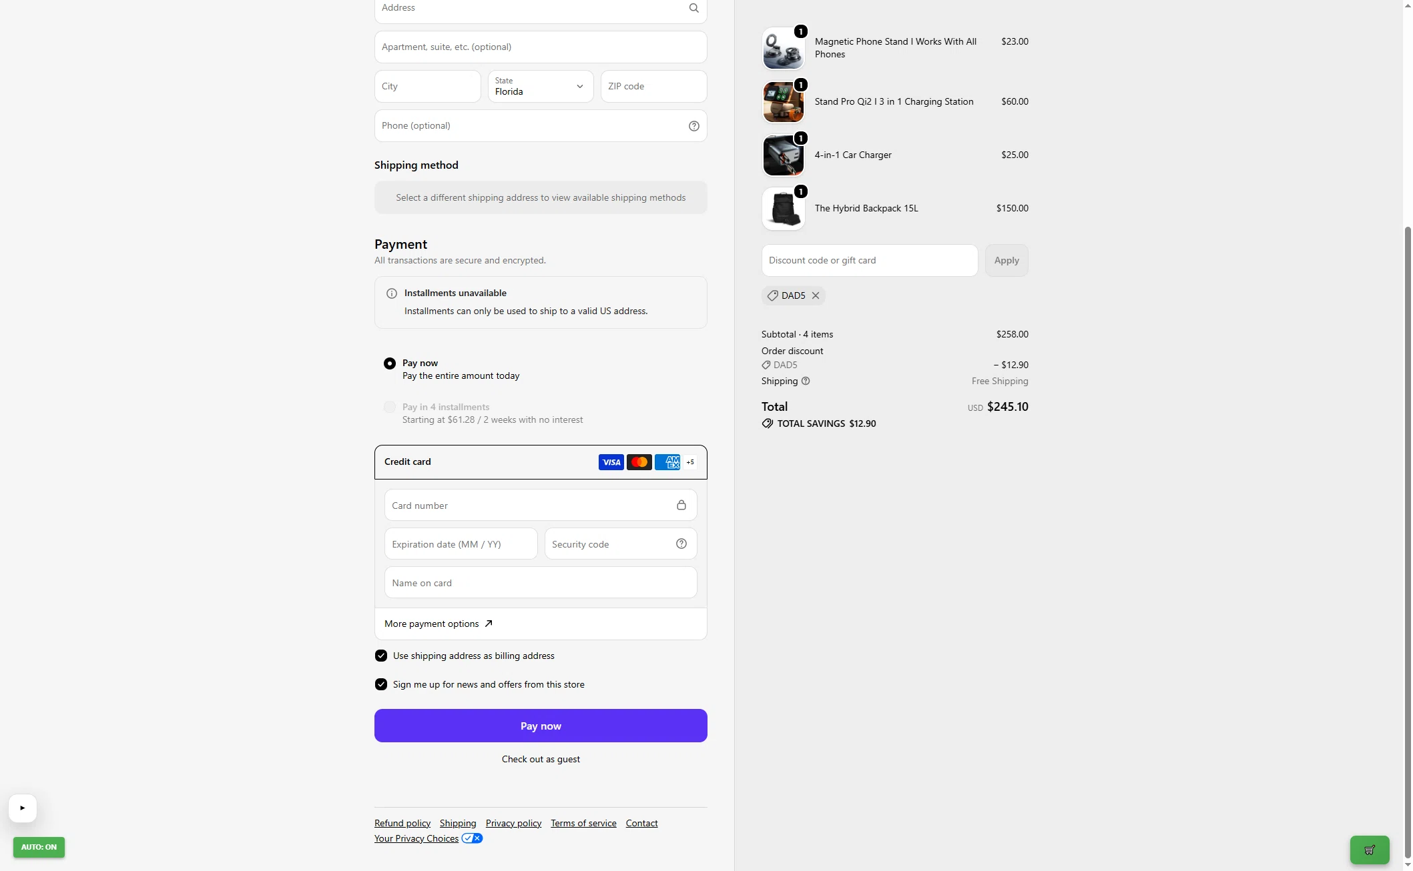Open the green cart icon button
The width and height of the screenshot is (1413, 871).
1370,850
